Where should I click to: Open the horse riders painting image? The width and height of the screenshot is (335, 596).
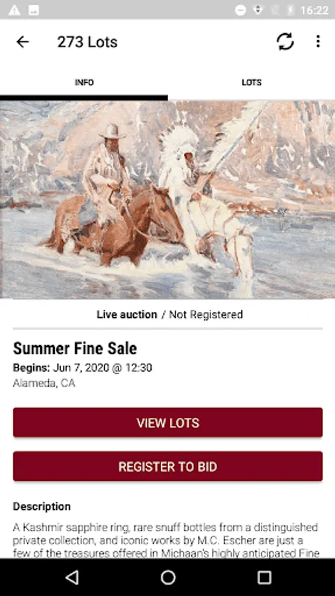click(x=167, y=199)
